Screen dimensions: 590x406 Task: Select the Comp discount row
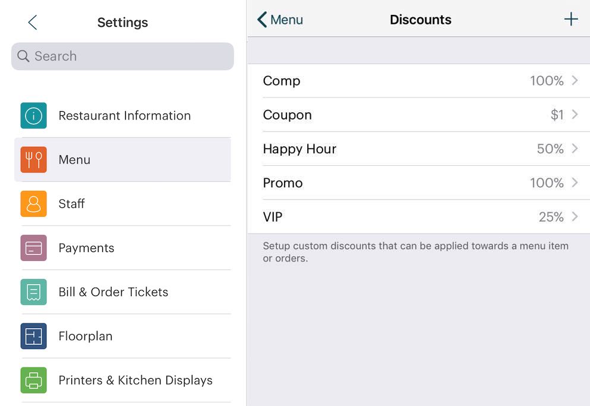pos(416,81)
